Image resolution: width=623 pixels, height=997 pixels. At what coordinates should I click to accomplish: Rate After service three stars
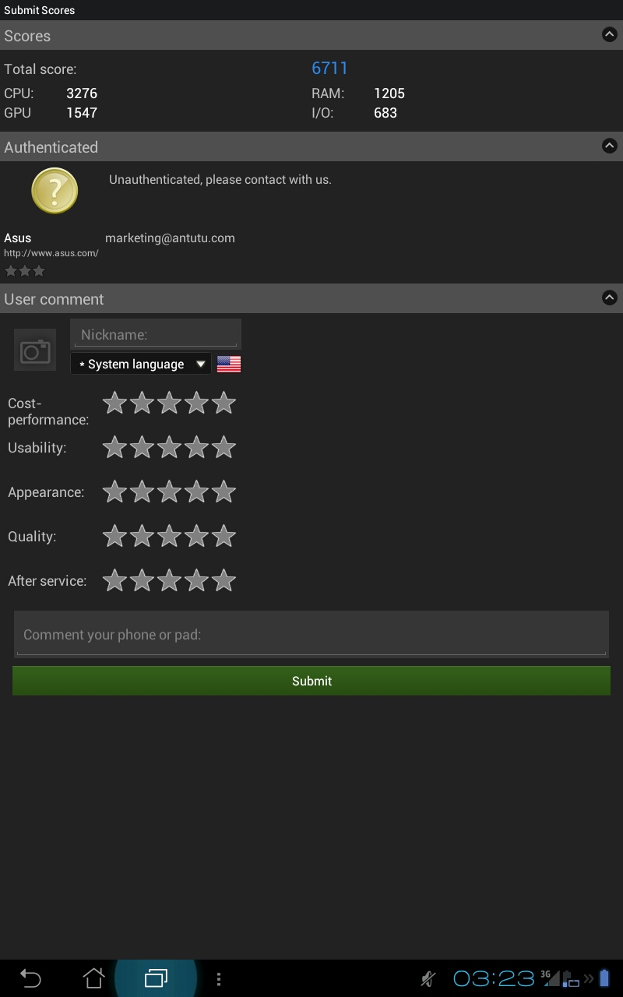(169, 580)
